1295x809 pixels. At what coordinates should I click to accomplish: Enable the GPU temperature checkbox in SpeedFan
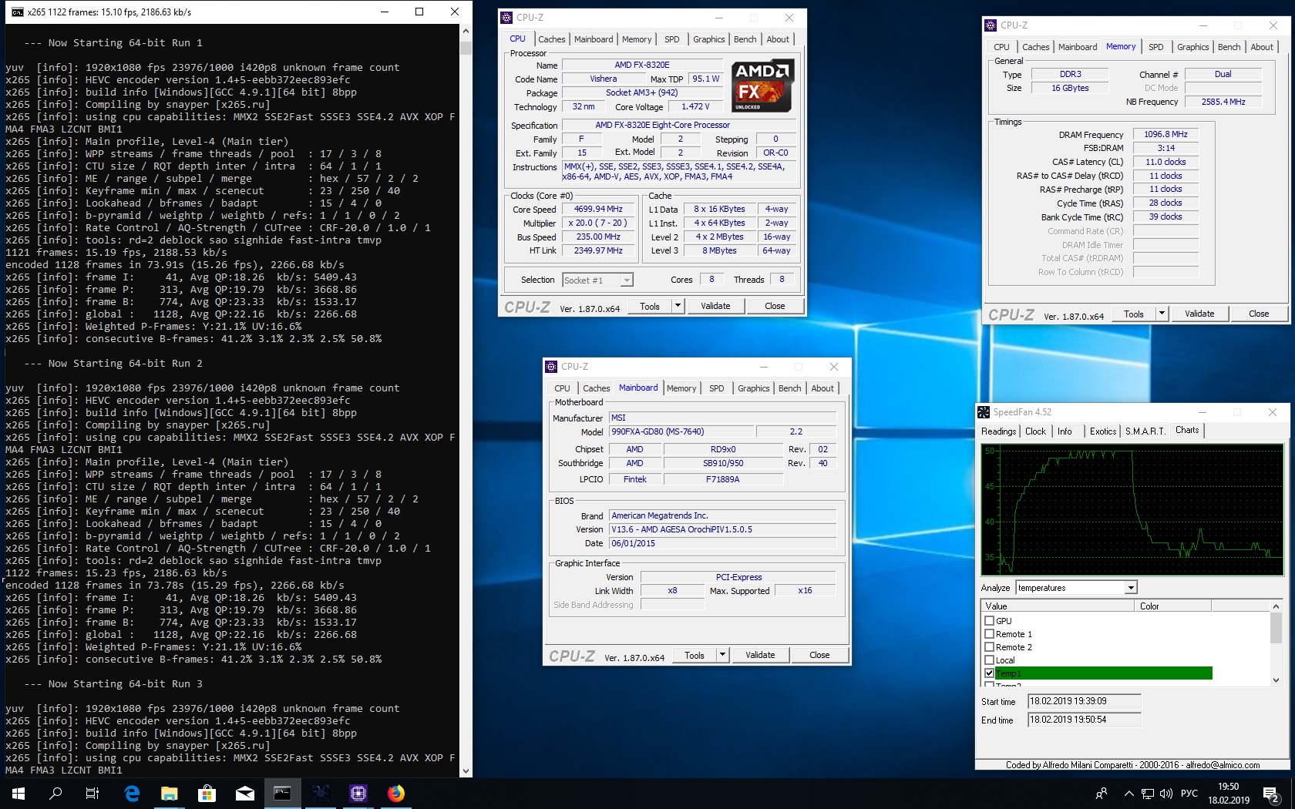(989, 621)
